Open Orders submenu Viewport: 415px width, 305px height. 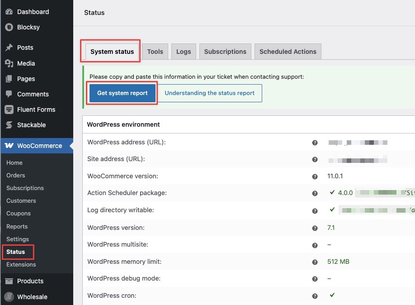point(16,175)
